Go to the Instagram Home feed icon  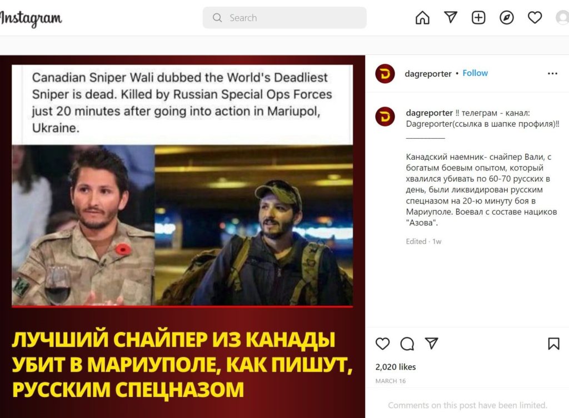click(x=422, y=17)
